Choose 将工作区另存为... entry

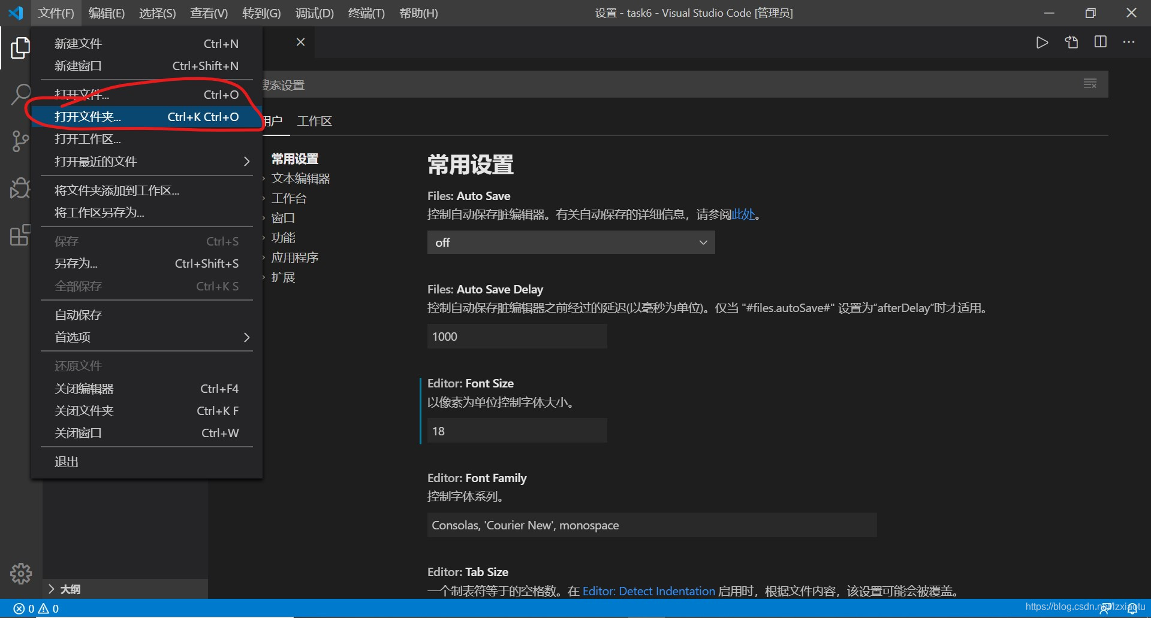click(146, 213)
